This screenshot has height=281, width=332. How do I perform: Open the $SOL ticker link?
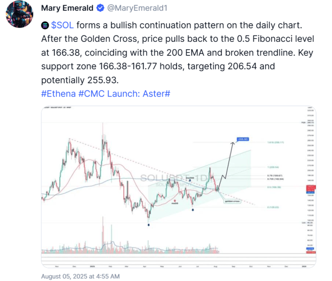[63, 25]
